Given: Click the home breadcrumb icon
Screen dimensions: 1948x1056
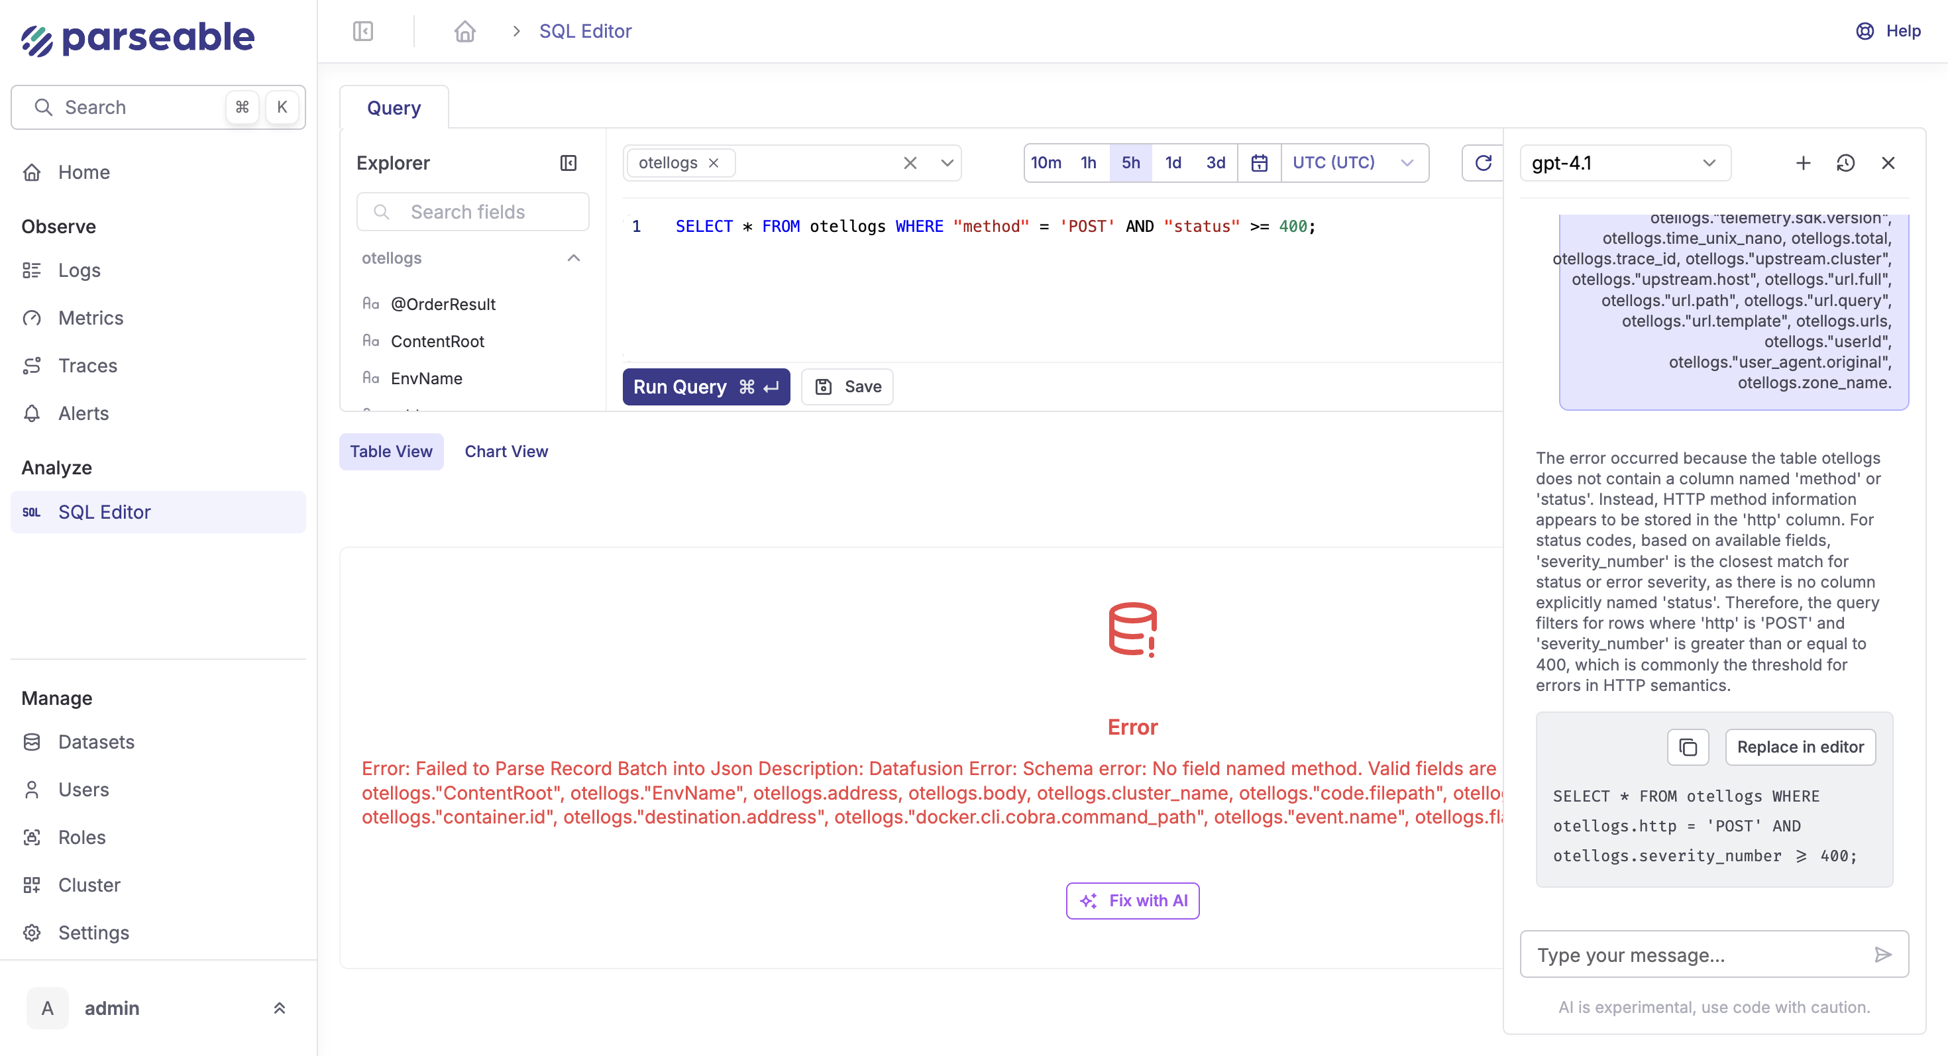Looking at the screenshot, I should click(464, 31).
